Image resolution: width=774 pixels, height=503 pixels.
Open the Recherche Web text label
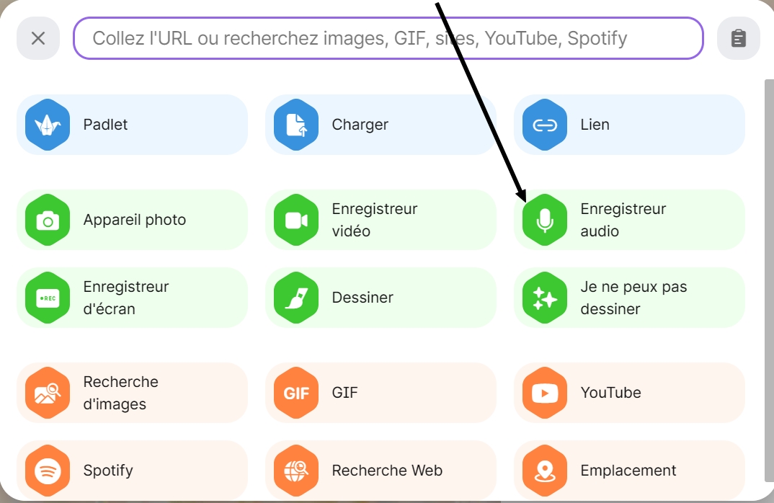click(387, 471)
